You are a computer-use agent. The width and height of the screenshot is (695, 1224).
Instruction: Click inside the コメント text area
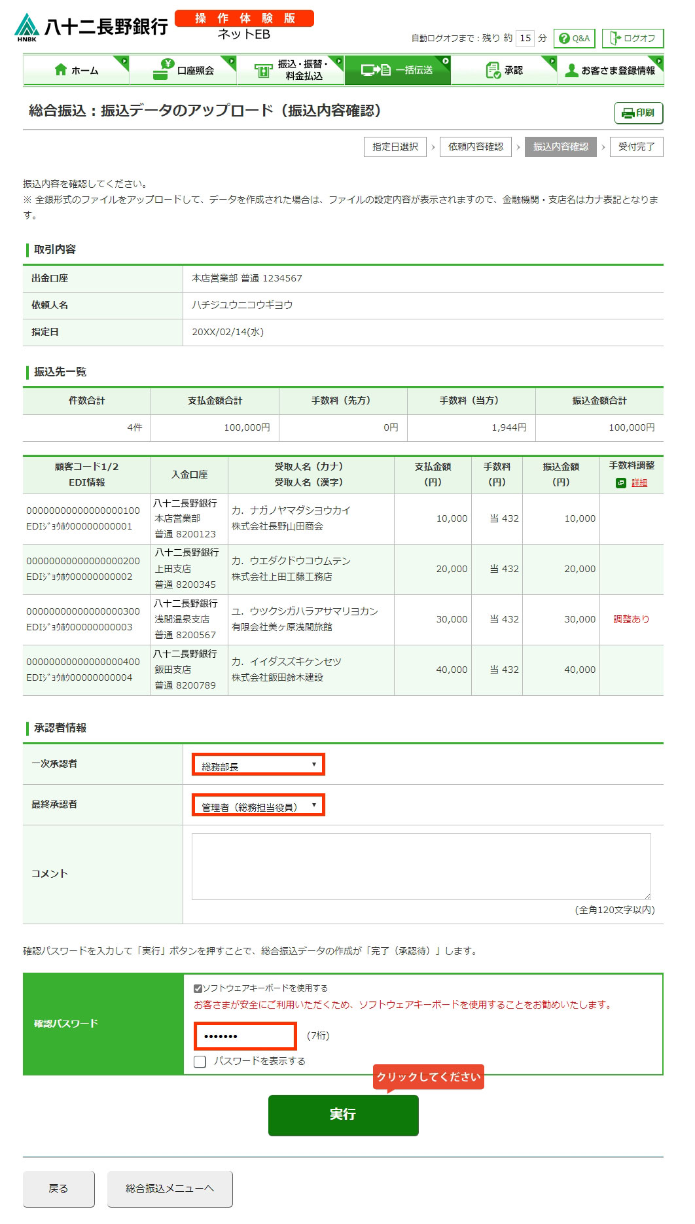[x=421, y=866]
